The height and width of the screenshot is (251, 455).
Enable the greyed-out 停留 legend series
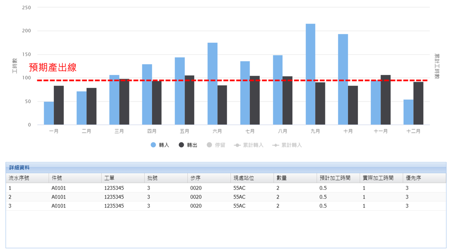coord(220,145)
